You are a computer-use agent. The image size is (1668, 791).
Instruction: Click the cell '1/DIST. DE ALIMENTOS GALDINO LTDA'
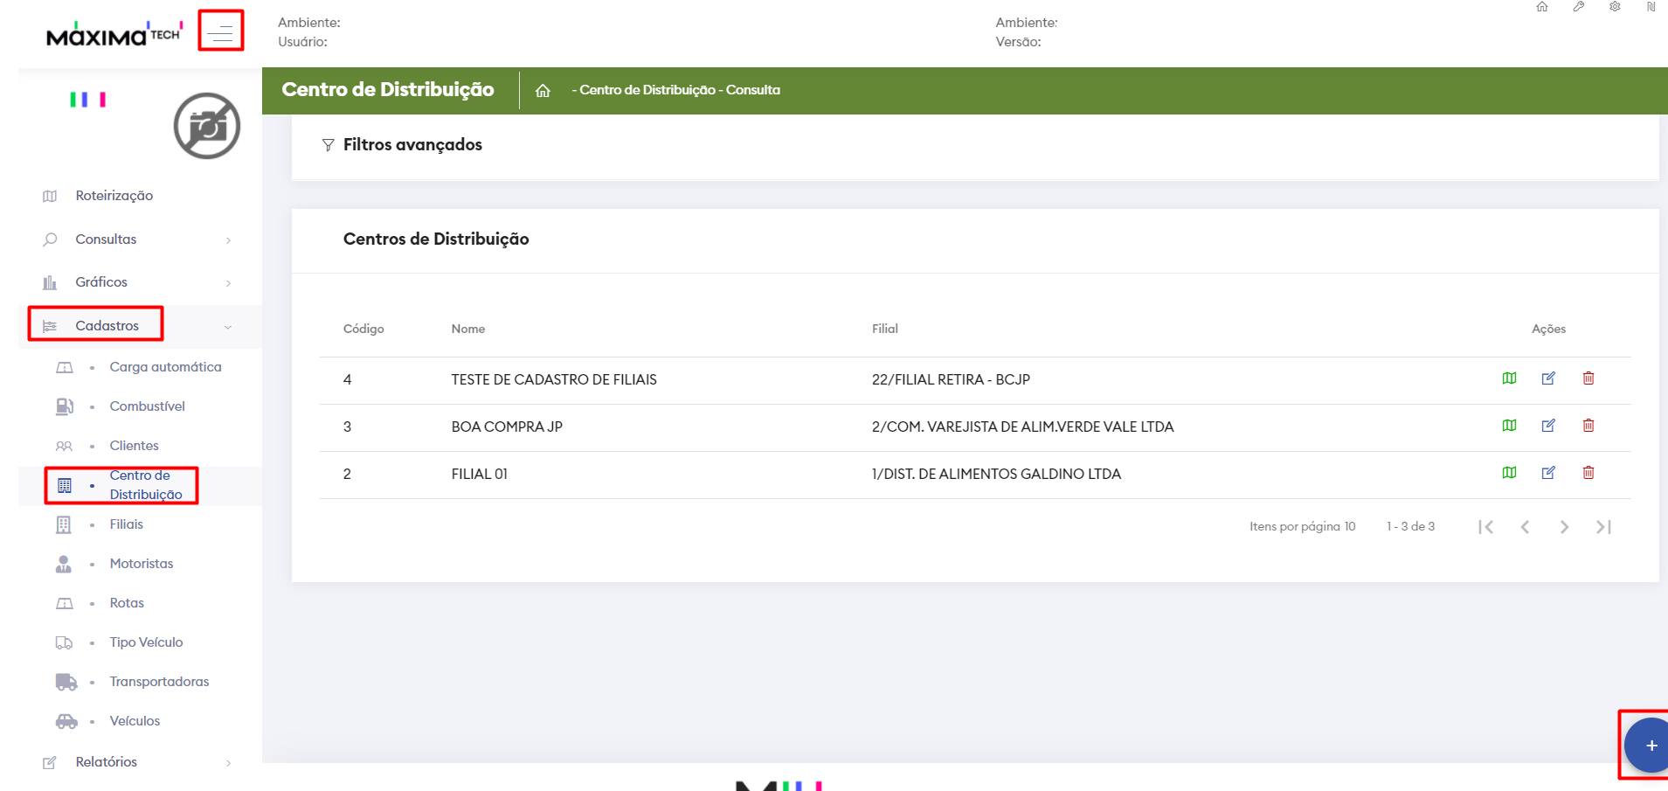(996, 474)
